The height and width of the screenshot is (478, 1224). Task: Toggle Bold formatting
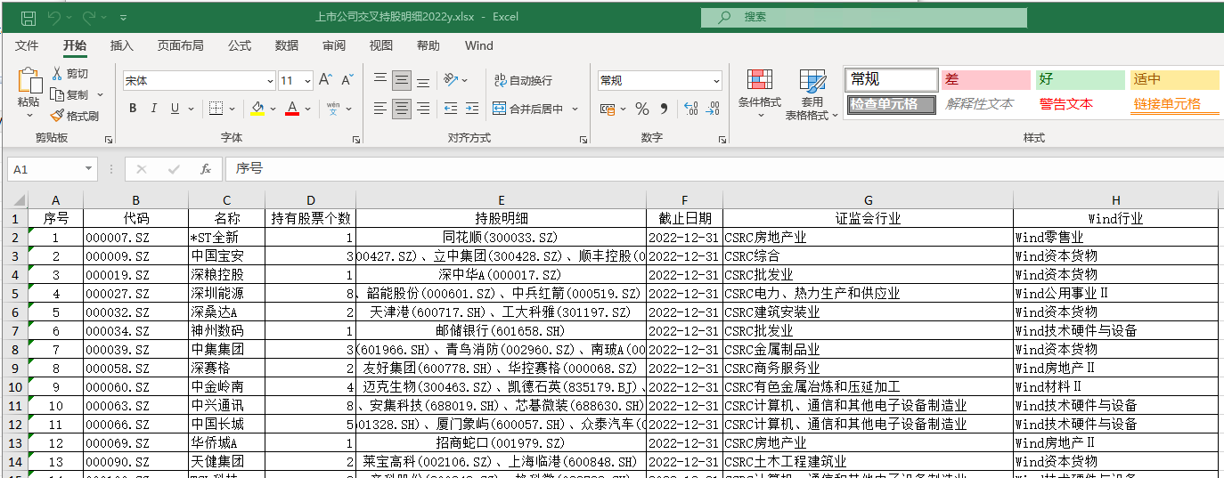133,109
